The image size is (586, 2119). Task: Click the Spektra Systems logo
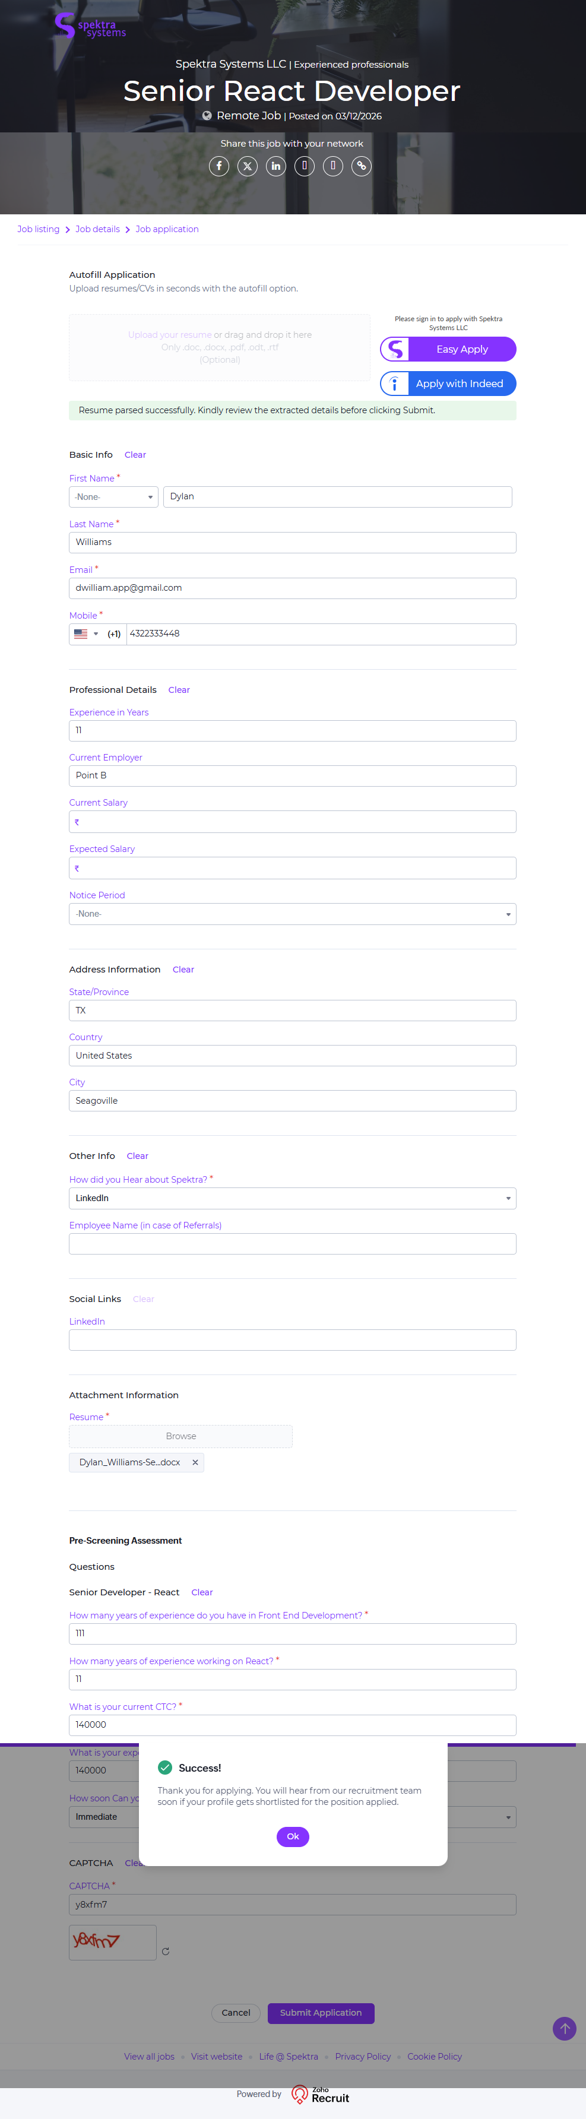[90, 26]
